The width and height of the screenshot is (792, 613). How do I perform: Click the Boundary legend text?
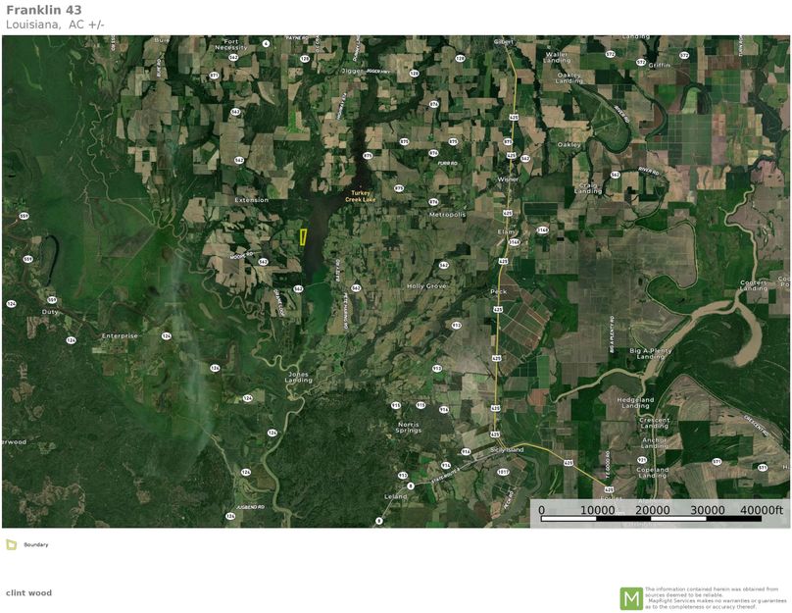click(36, 544)
